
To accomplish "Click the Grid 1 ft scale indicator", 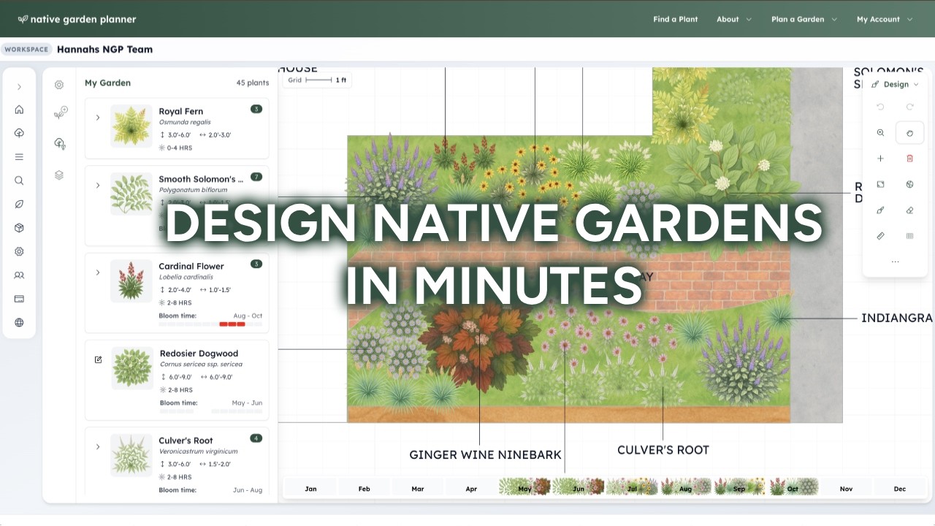I will pos(317,80).
